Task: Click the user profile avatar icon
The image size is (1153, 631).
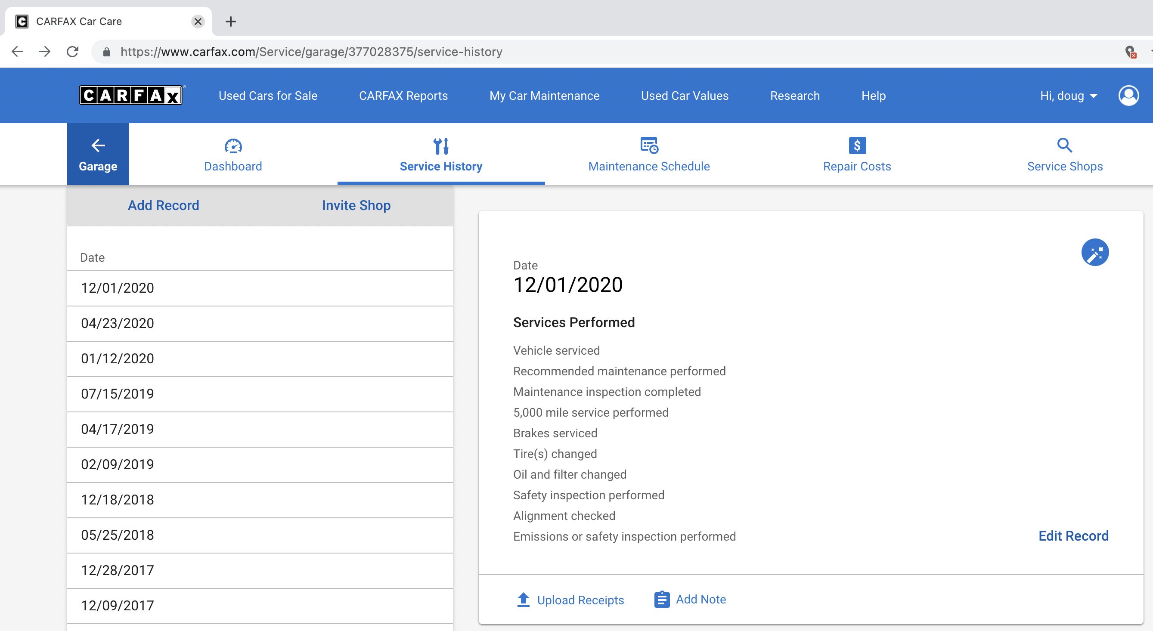Action: 1128,95
